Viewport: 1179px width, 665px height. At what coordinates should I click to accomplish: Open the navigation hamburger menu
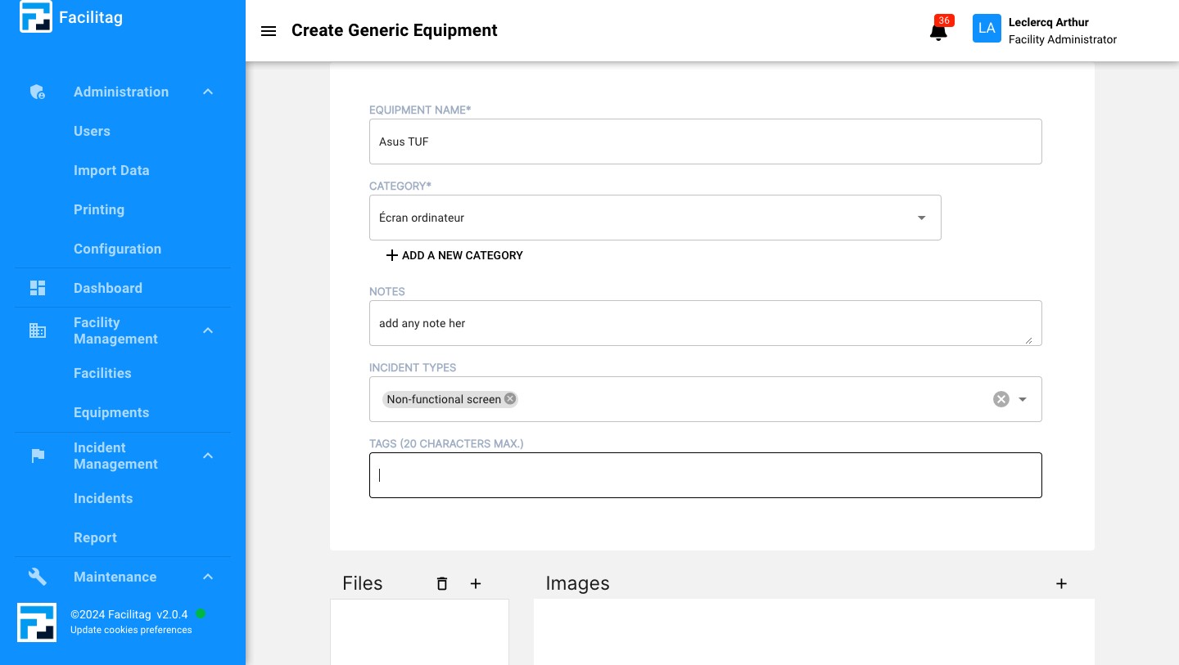click(x=269, y=31)
